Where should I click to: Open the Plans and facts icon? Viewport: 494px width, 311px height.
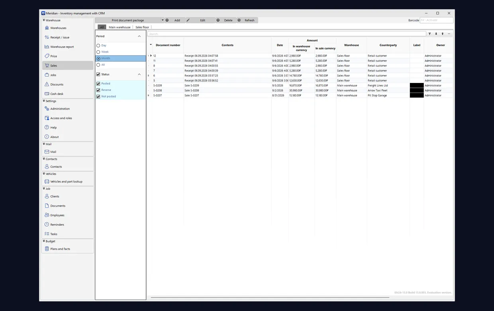[x=47, y=249]
